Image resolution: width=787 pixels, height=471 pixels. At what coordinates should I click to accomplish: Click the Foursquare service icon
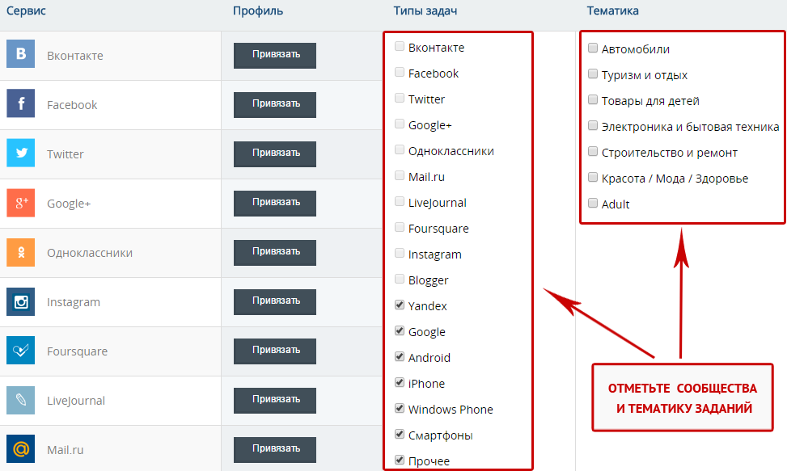click(x=20, y=351)
